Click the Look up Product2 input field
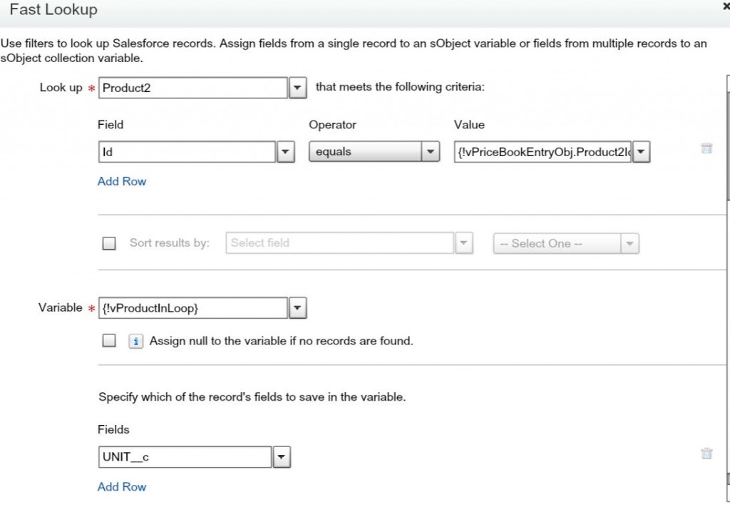 coord(192,88)
